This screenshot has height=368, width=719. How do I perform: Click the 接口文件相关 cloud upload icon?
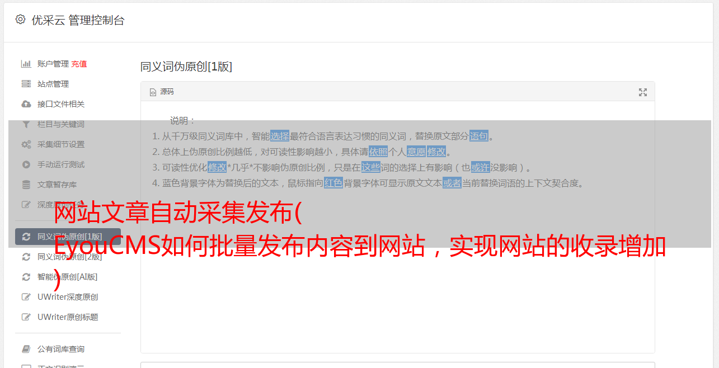click(26, 104)
